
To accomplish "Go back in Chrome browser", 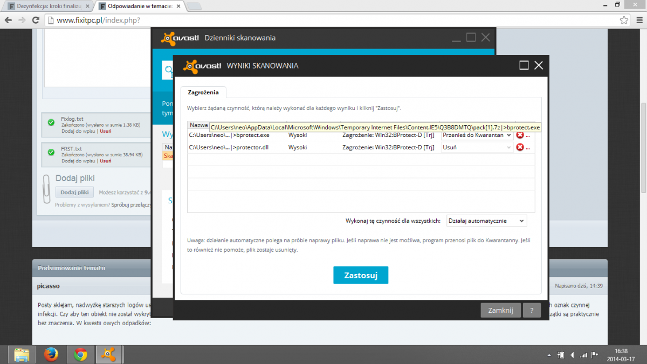I will 8,20.
